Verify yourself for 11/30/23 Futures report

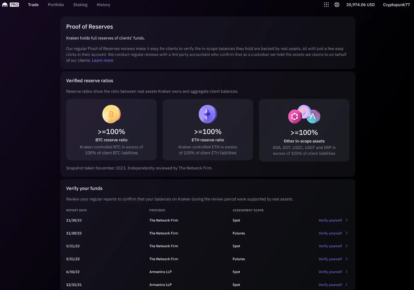330,233
